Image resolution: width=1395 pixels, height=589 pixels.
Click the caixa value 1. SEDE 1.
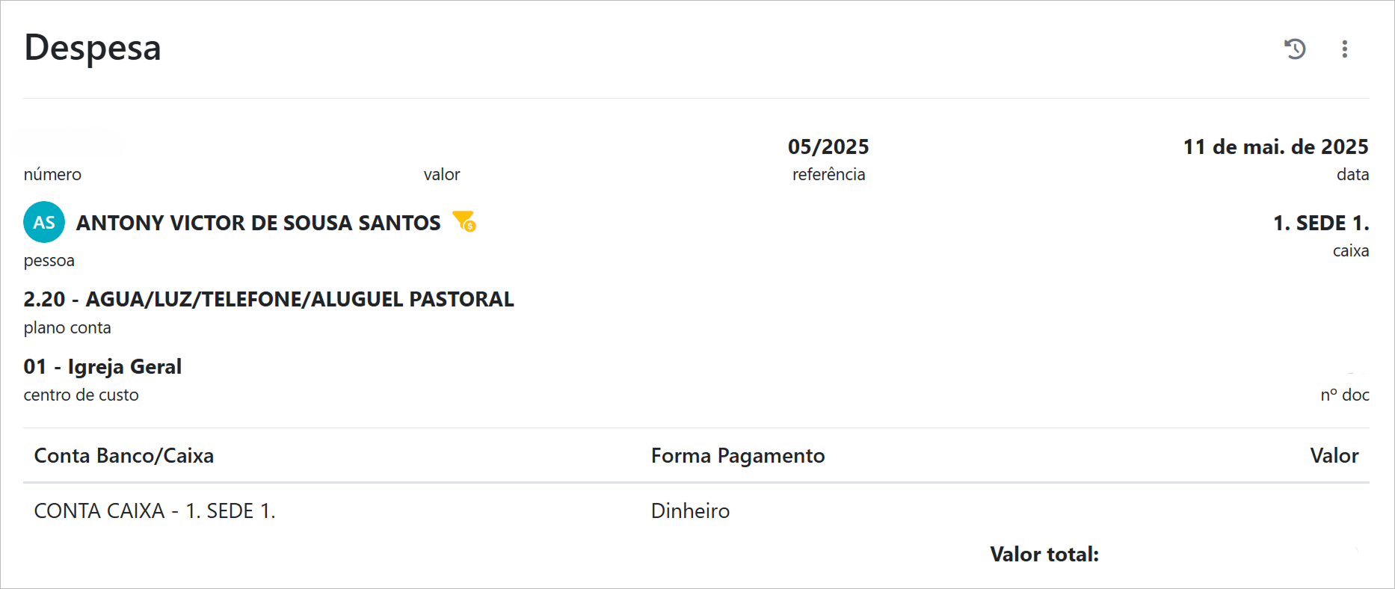(1321, 223)
